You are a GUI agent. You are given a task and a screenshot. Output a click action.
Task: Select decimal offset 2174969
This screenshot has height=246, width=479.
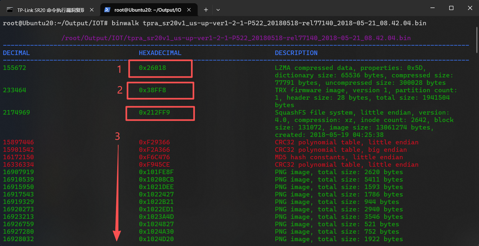[17, 112]
